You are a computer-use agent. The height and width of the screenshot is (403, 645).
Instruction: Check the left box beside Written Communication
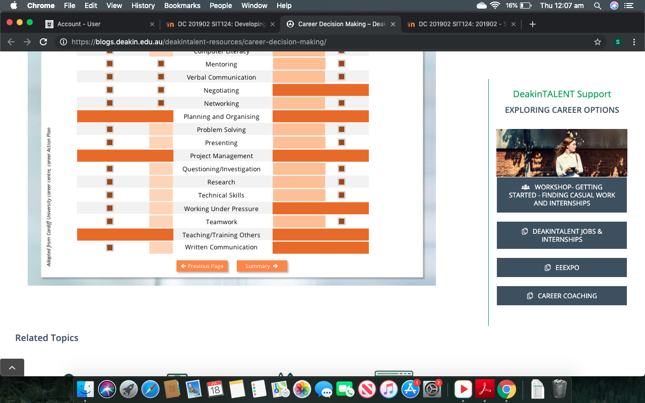click(x=109, y=247)
